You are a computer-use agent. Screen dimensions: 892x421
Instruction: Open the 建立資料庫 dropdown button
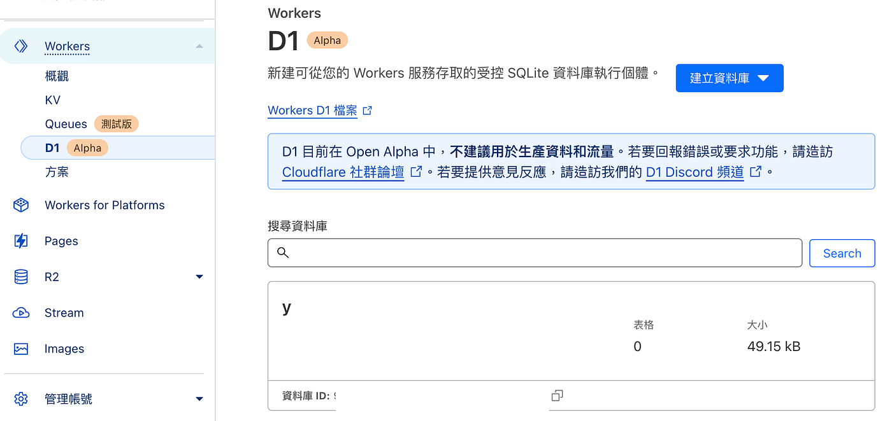click(x=729, y=78)
